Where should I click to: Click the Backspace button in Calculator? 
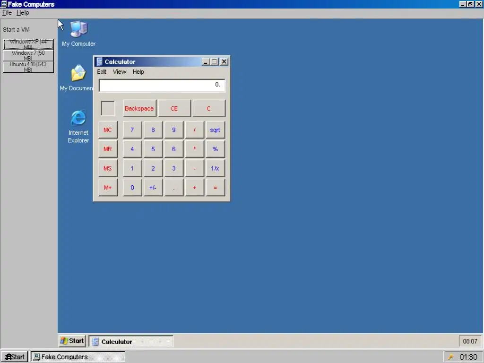point(139,108)
